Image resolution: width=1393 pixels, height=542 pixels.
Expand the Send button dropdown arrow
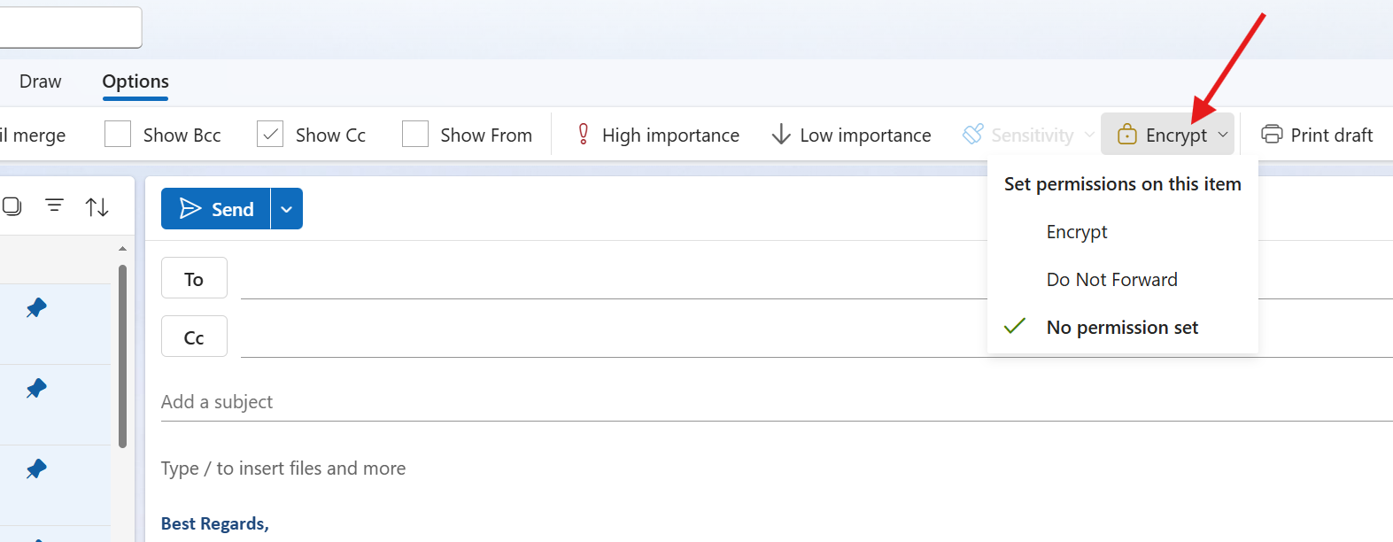286,209
